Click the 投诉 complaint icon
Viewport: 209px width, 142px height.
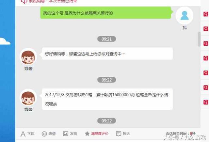point(119,134)
